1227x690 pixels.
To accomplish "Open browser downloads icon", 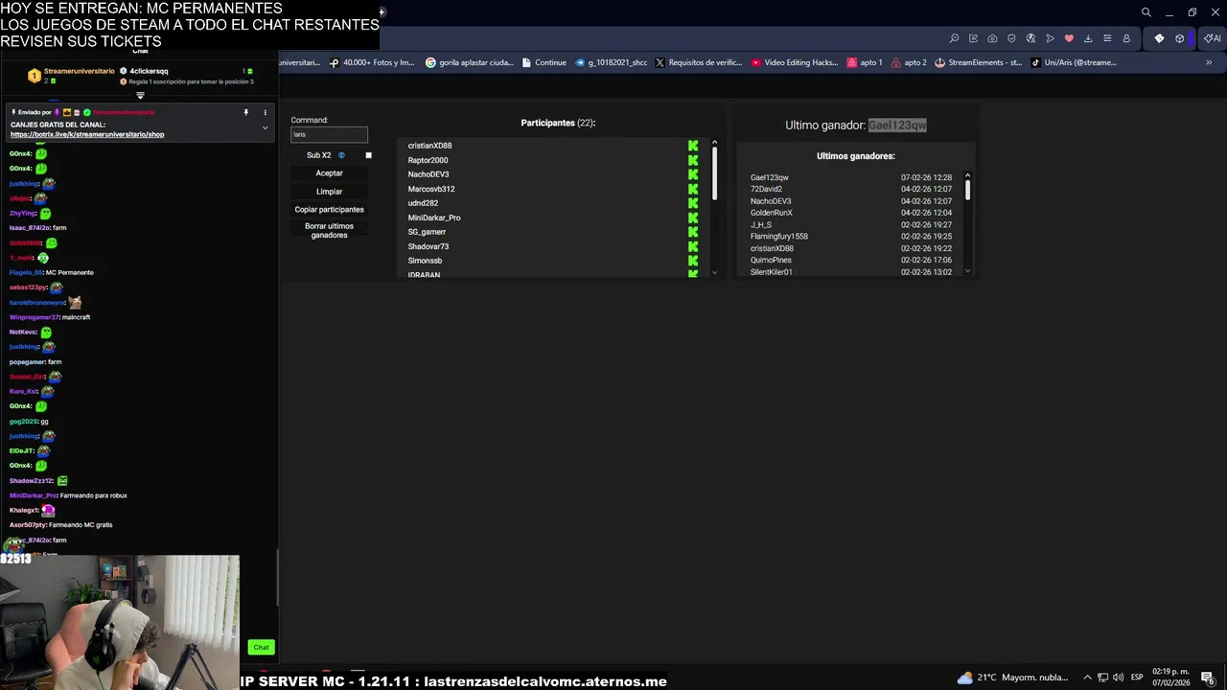I will pyautogui.click(x=1088, y=38).
